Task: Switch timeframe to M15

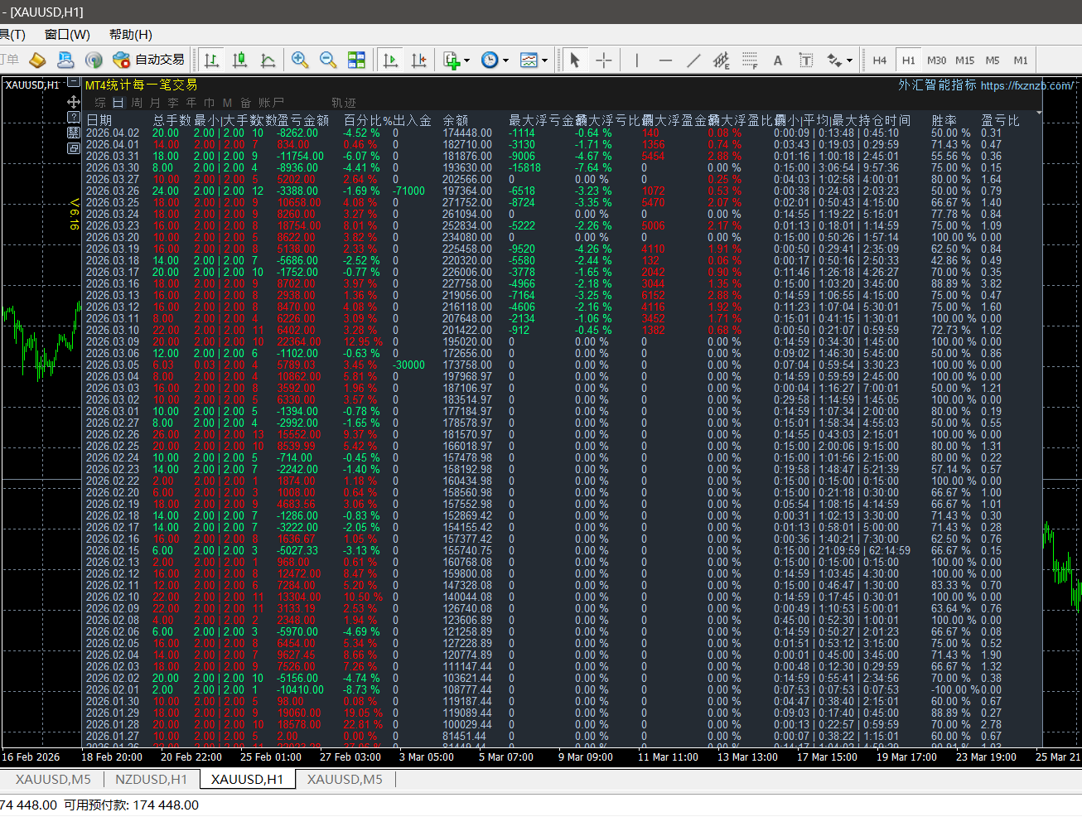Action: click(964, 60)
